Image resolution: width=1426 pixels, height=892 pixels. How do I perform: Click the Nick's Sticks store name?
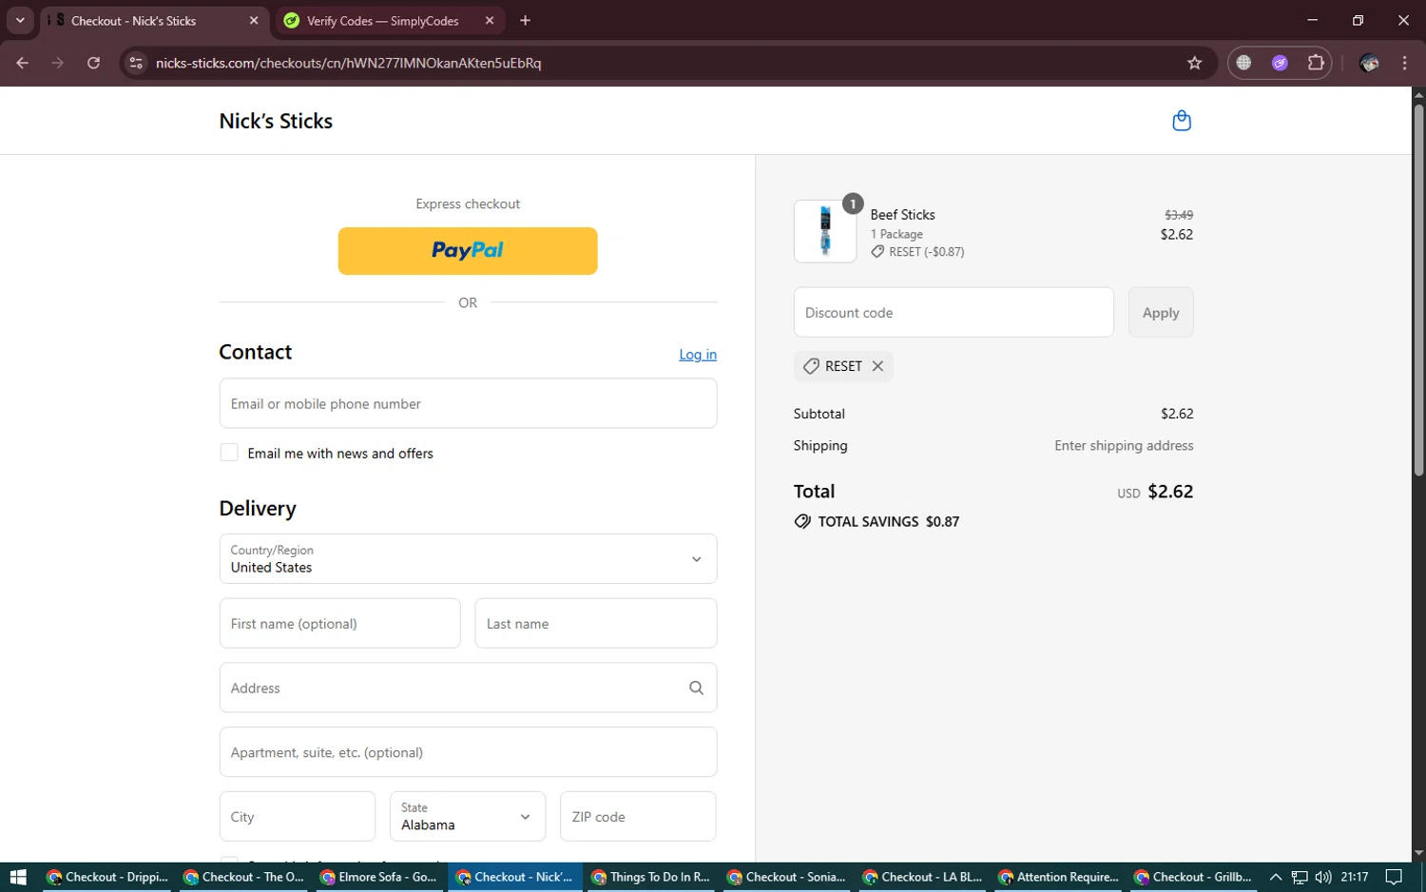pyautogui.click(x=276, y=121)
